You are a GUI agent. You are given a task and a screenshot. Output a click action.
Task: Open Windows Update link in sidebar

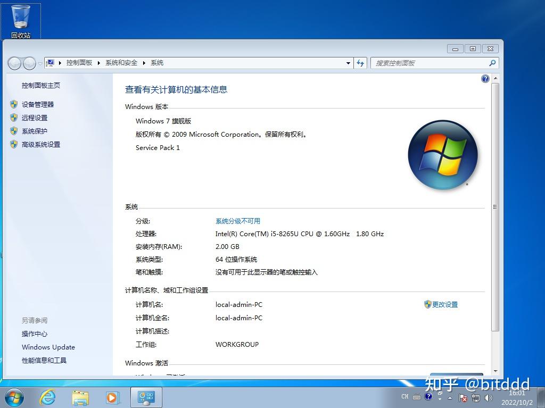[48, 347]
